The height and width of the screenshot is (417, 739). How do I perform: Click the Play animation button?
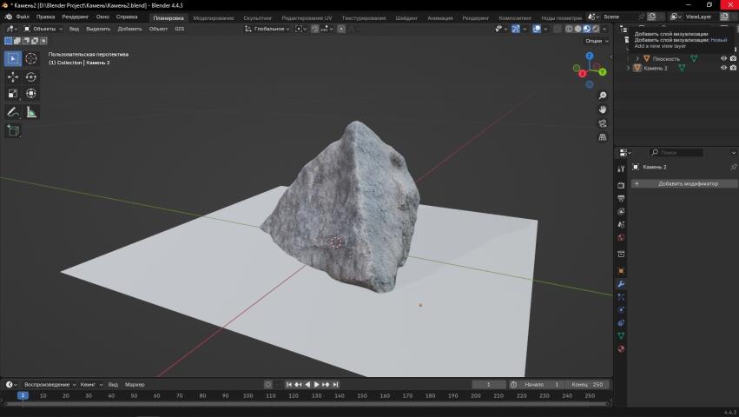pos(317,385)
